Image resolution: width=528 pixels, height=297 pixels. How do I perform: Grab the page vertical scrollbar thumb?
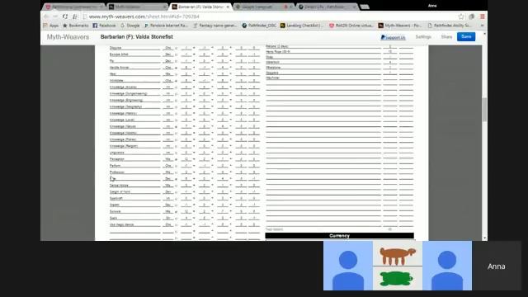[x=484, y=110]
